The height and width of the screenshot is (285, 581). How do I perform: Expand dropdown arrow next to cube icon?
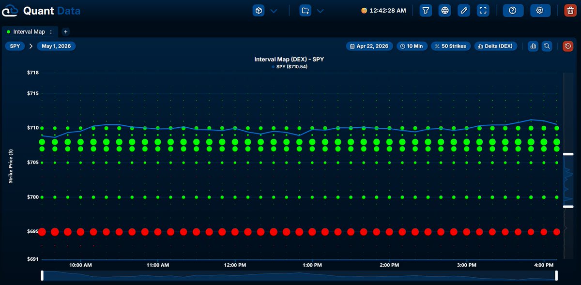point(274,11)
